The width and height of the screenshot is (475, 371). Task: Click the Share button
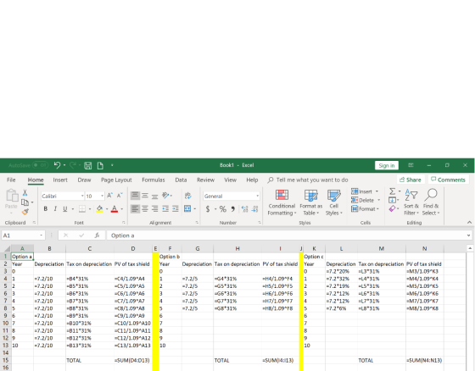(x=411, y=180)
